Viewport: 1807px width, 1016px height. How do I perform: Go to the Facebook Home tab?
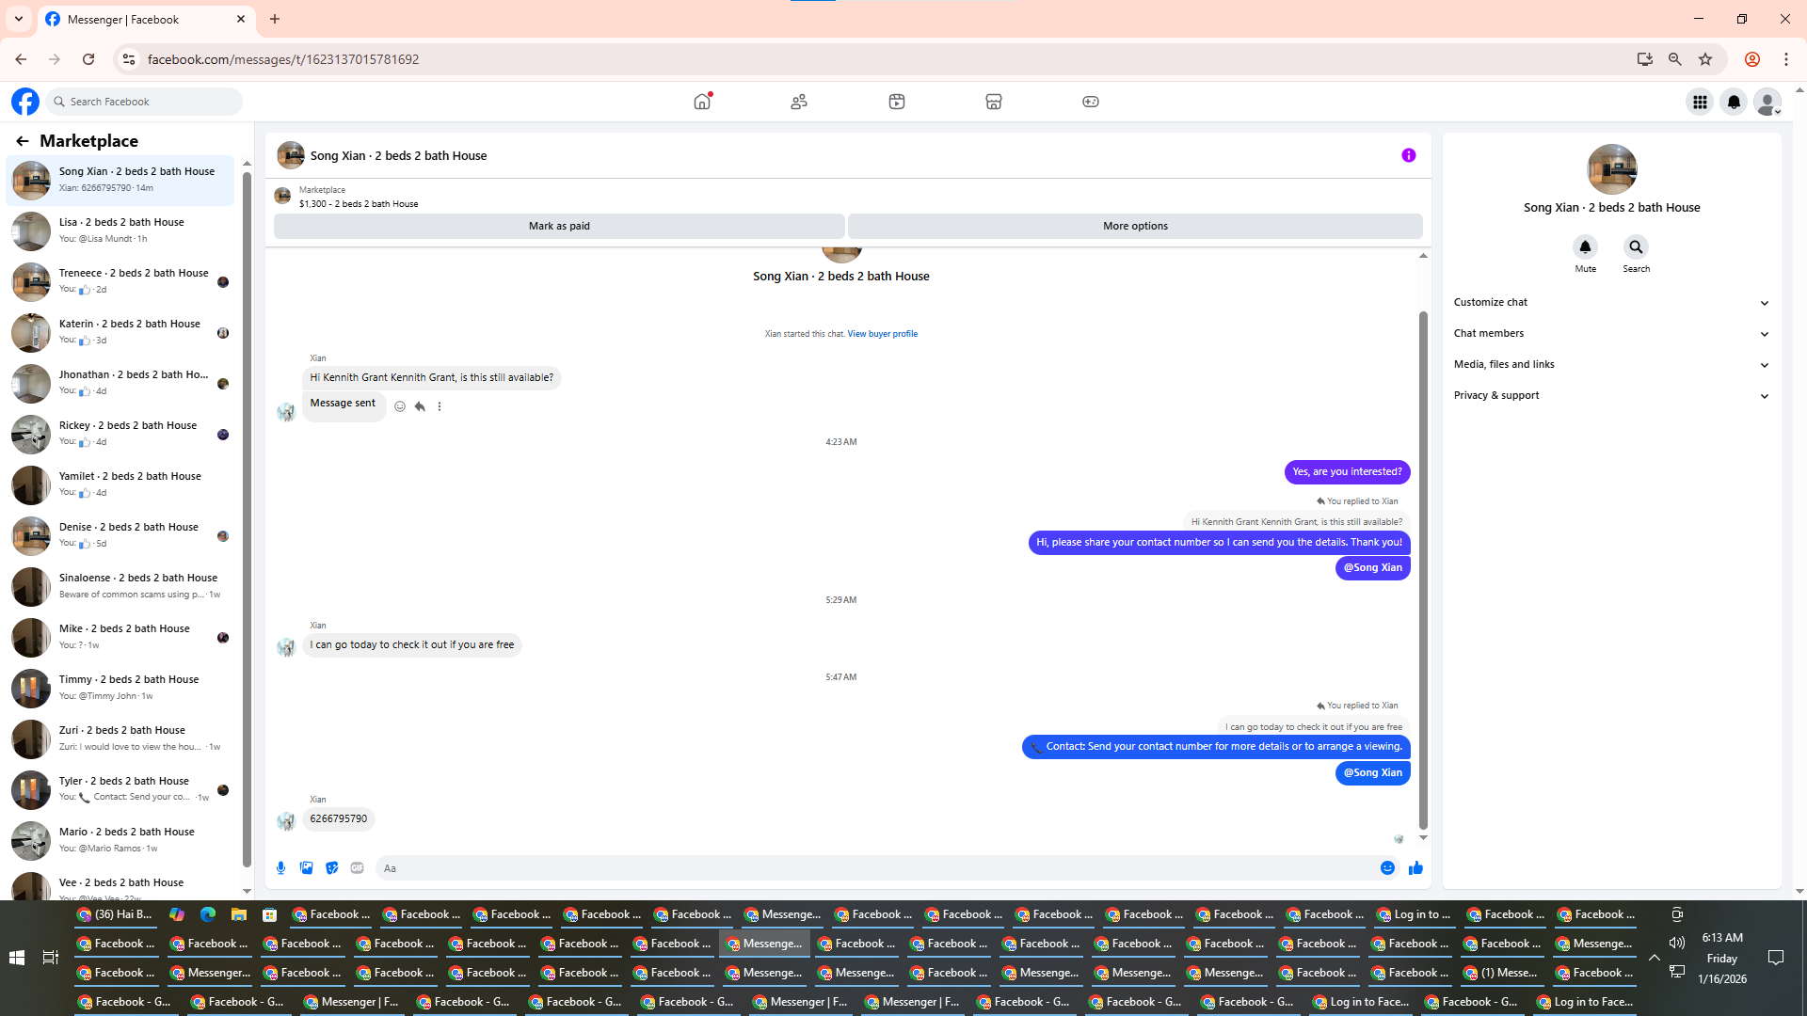(702, 102)
